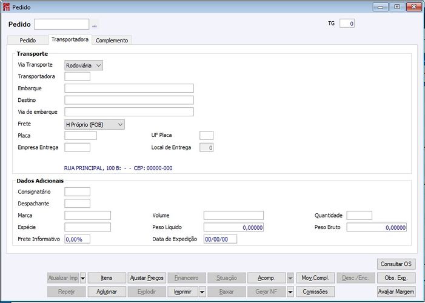Viewport: 425px width, 303px height.
Task: Click the Pedido app icon in title bar
Action: (6, 7)
